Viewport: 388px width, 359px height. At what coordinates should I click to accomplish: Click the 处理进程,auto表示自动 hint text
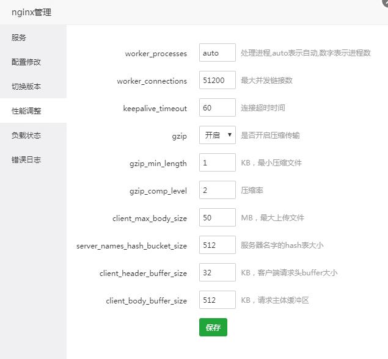(x=306, y=53)
